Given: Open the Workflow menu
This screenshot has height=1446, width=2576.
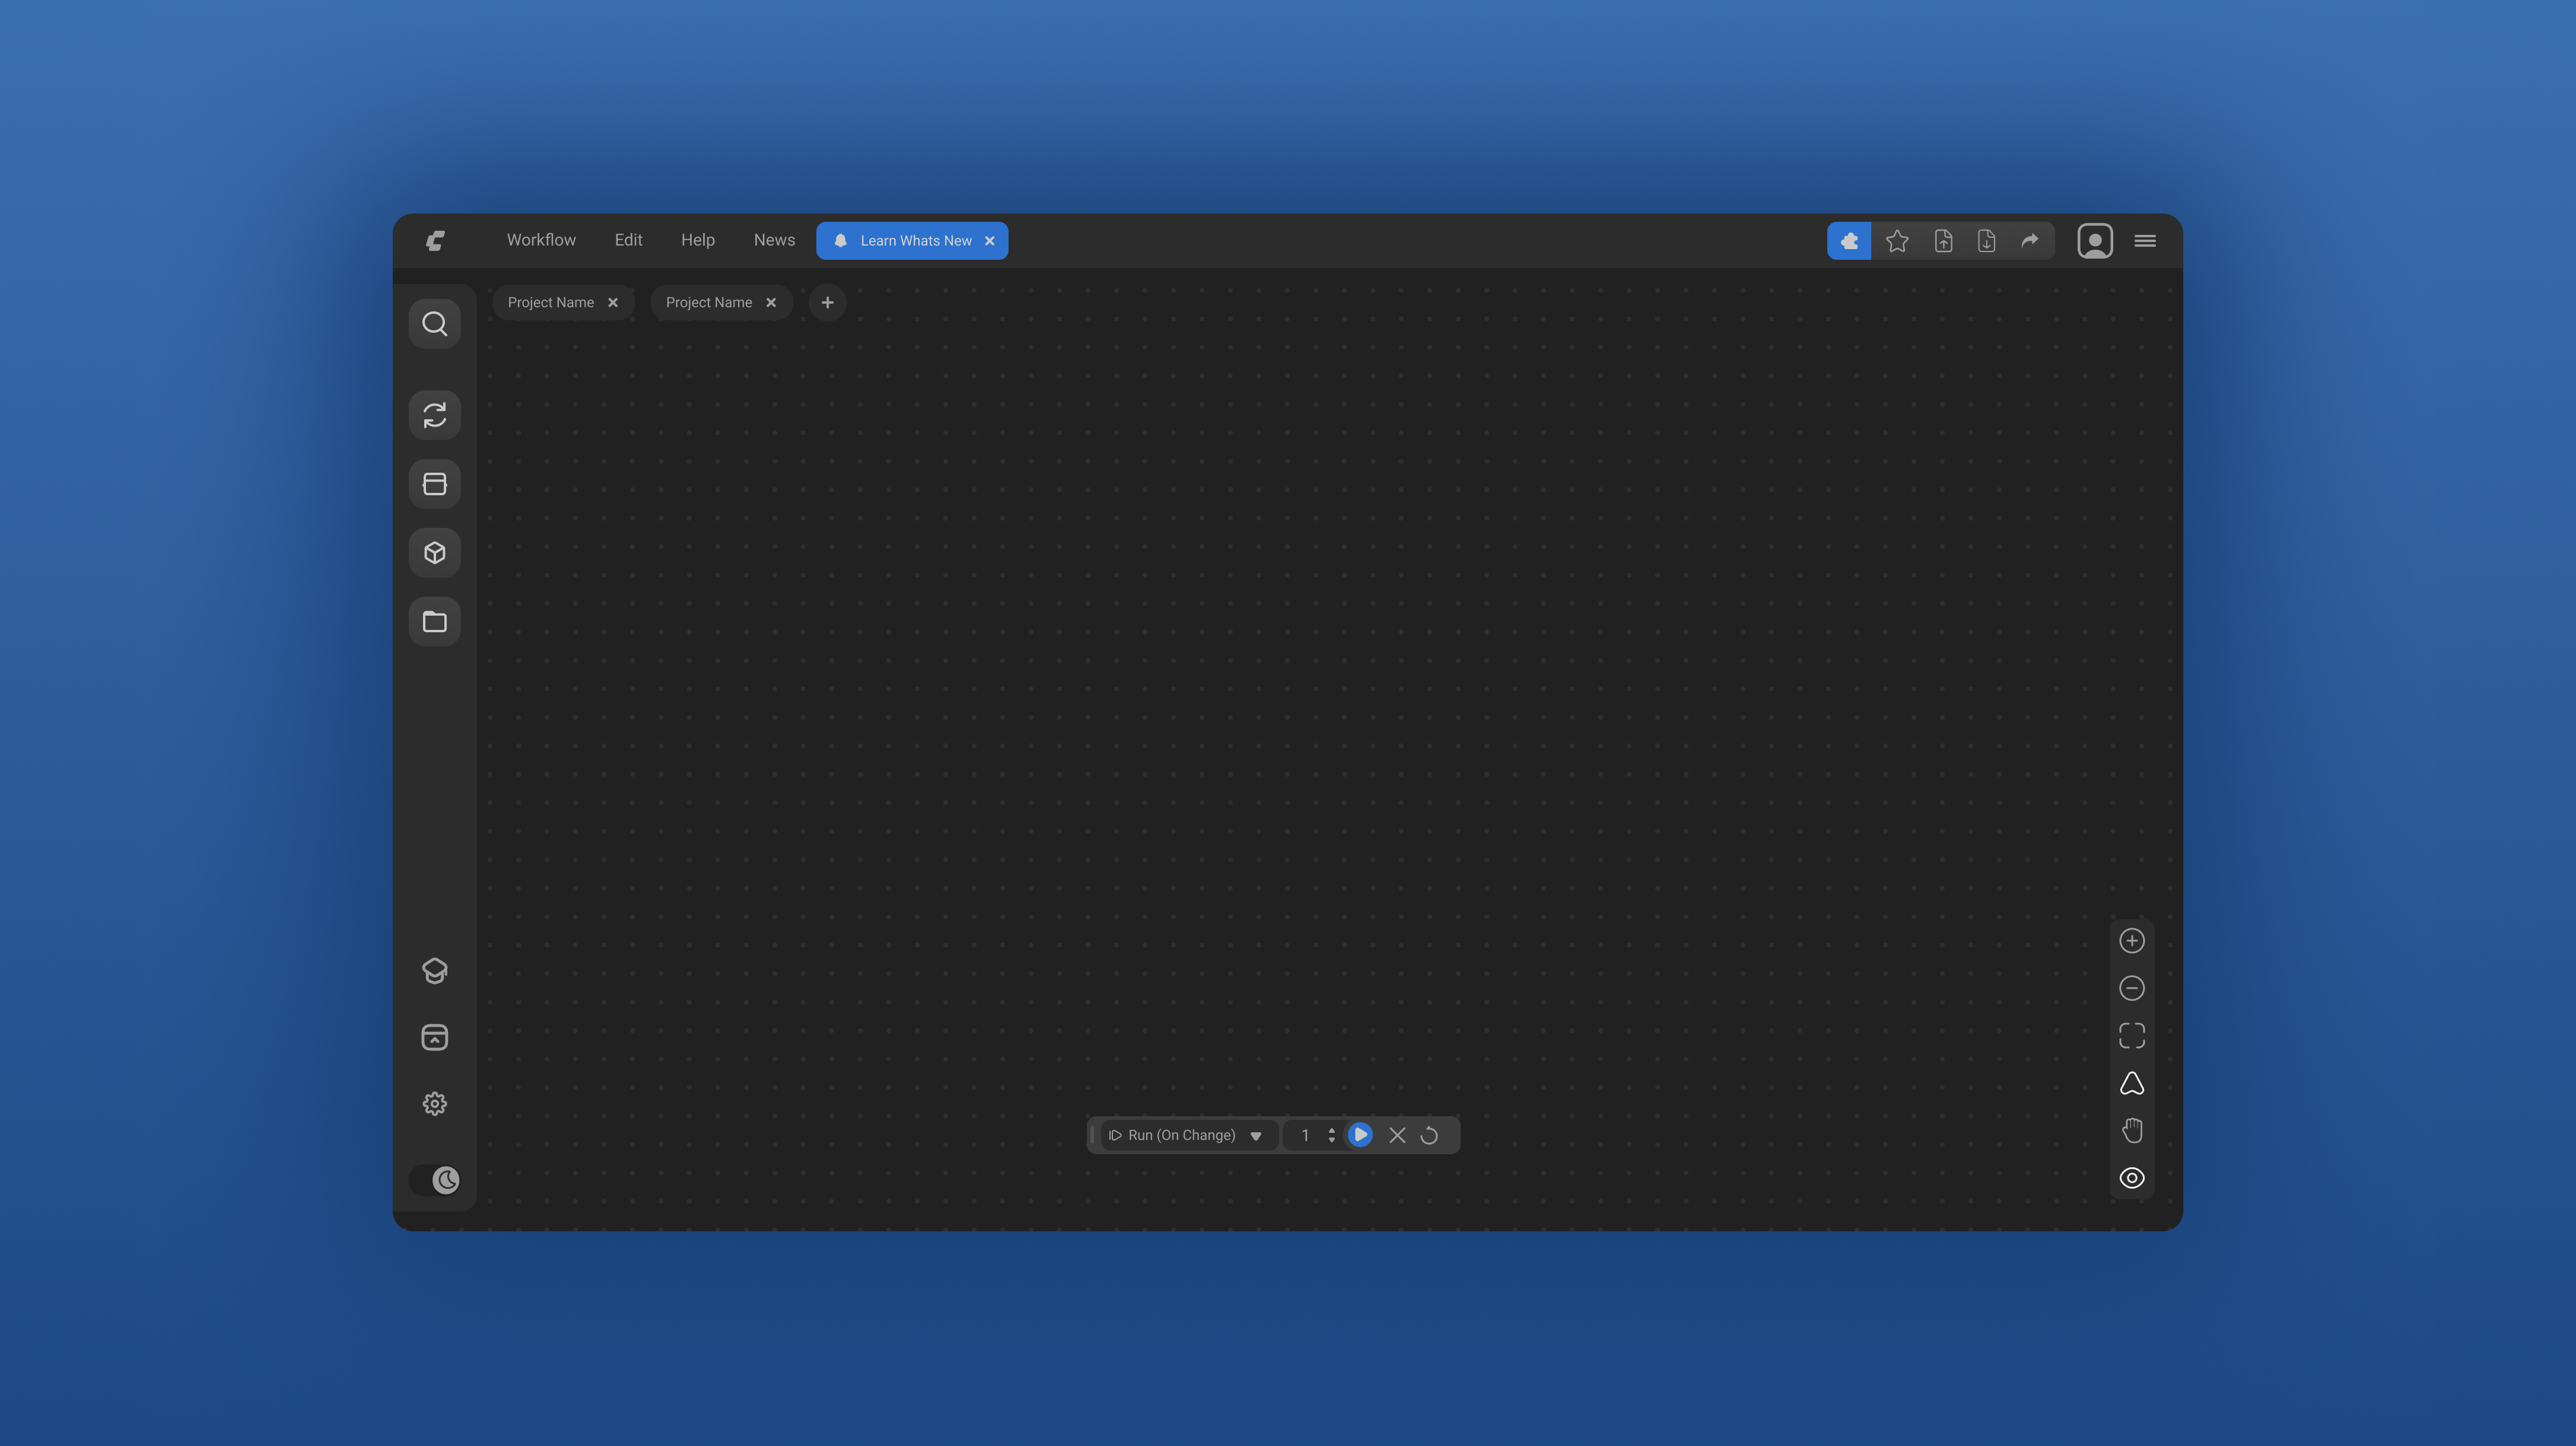Looking at the screenshot, I should pyautogui.click(x=541, y=240).
